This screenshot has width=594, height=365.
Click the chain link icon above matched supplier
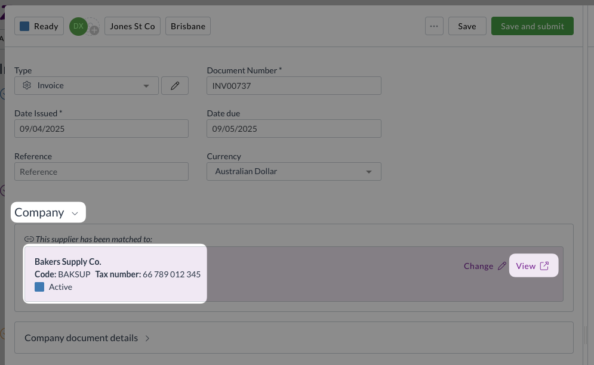(29, 239)
